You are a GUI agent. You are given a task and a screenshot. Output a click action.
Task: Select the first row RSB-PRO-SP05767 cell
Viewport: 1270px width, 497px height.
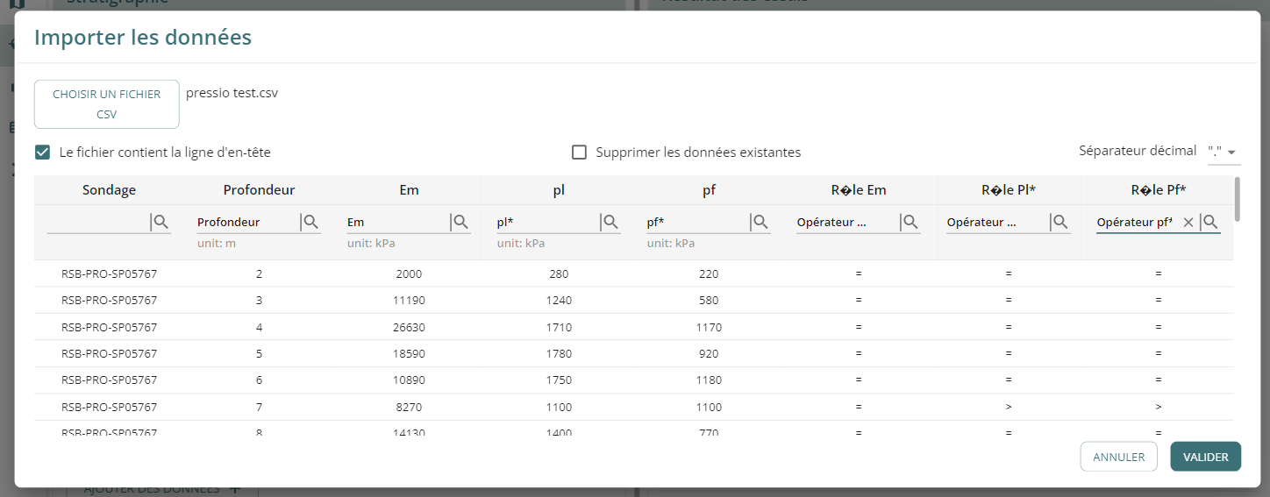pos(110,274)
